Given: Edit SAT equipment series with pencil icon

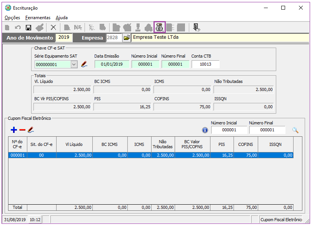Looking at the screenshot, I should pyautogui.click(x=84, y=64).
